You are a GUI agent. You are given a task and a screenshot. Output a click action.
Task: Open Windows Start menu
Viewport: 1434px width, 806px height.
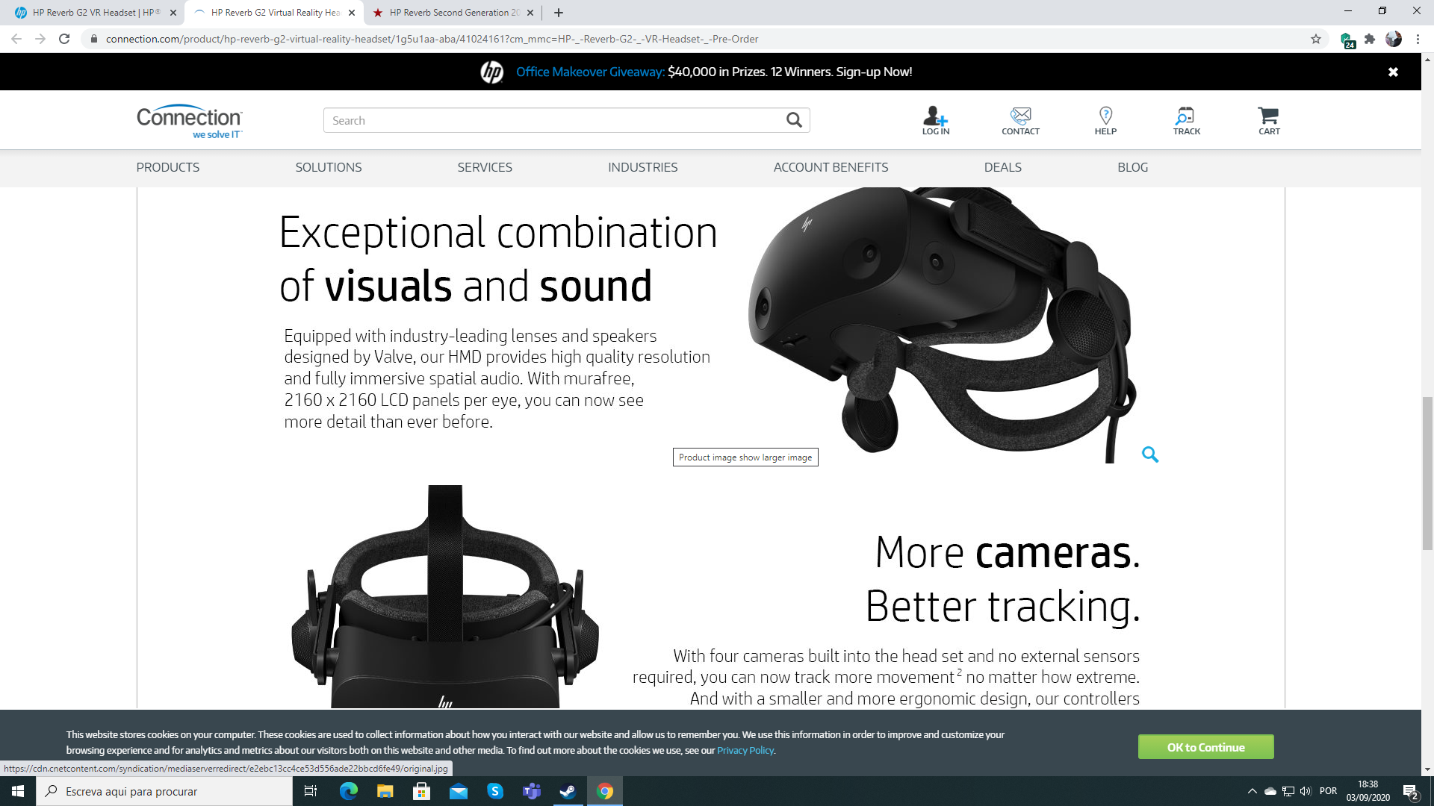[x=18, y=791]
